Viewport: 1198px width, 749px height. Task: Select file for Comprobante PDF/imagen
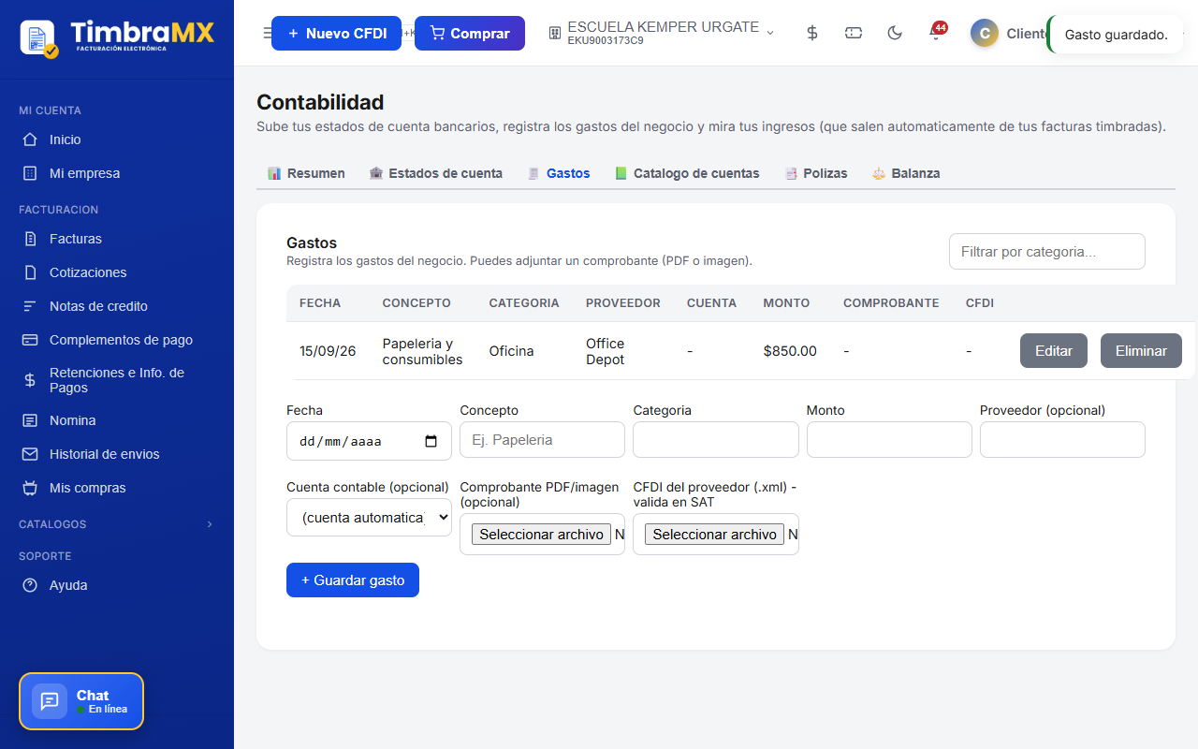(541, 535)
